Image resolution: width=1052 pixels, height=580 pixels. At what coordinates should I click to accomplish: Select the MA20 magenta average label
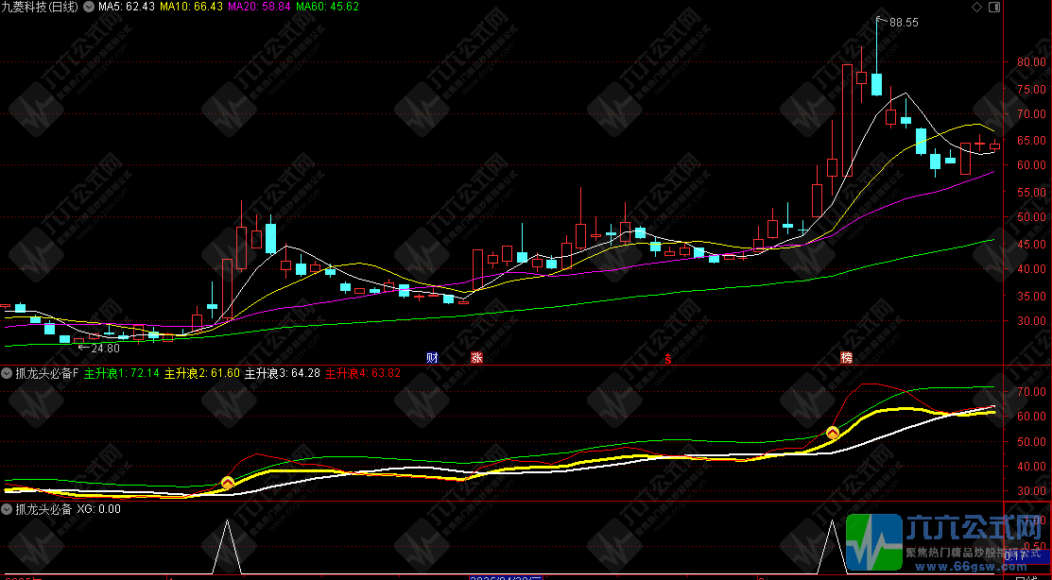click(259, 7)
